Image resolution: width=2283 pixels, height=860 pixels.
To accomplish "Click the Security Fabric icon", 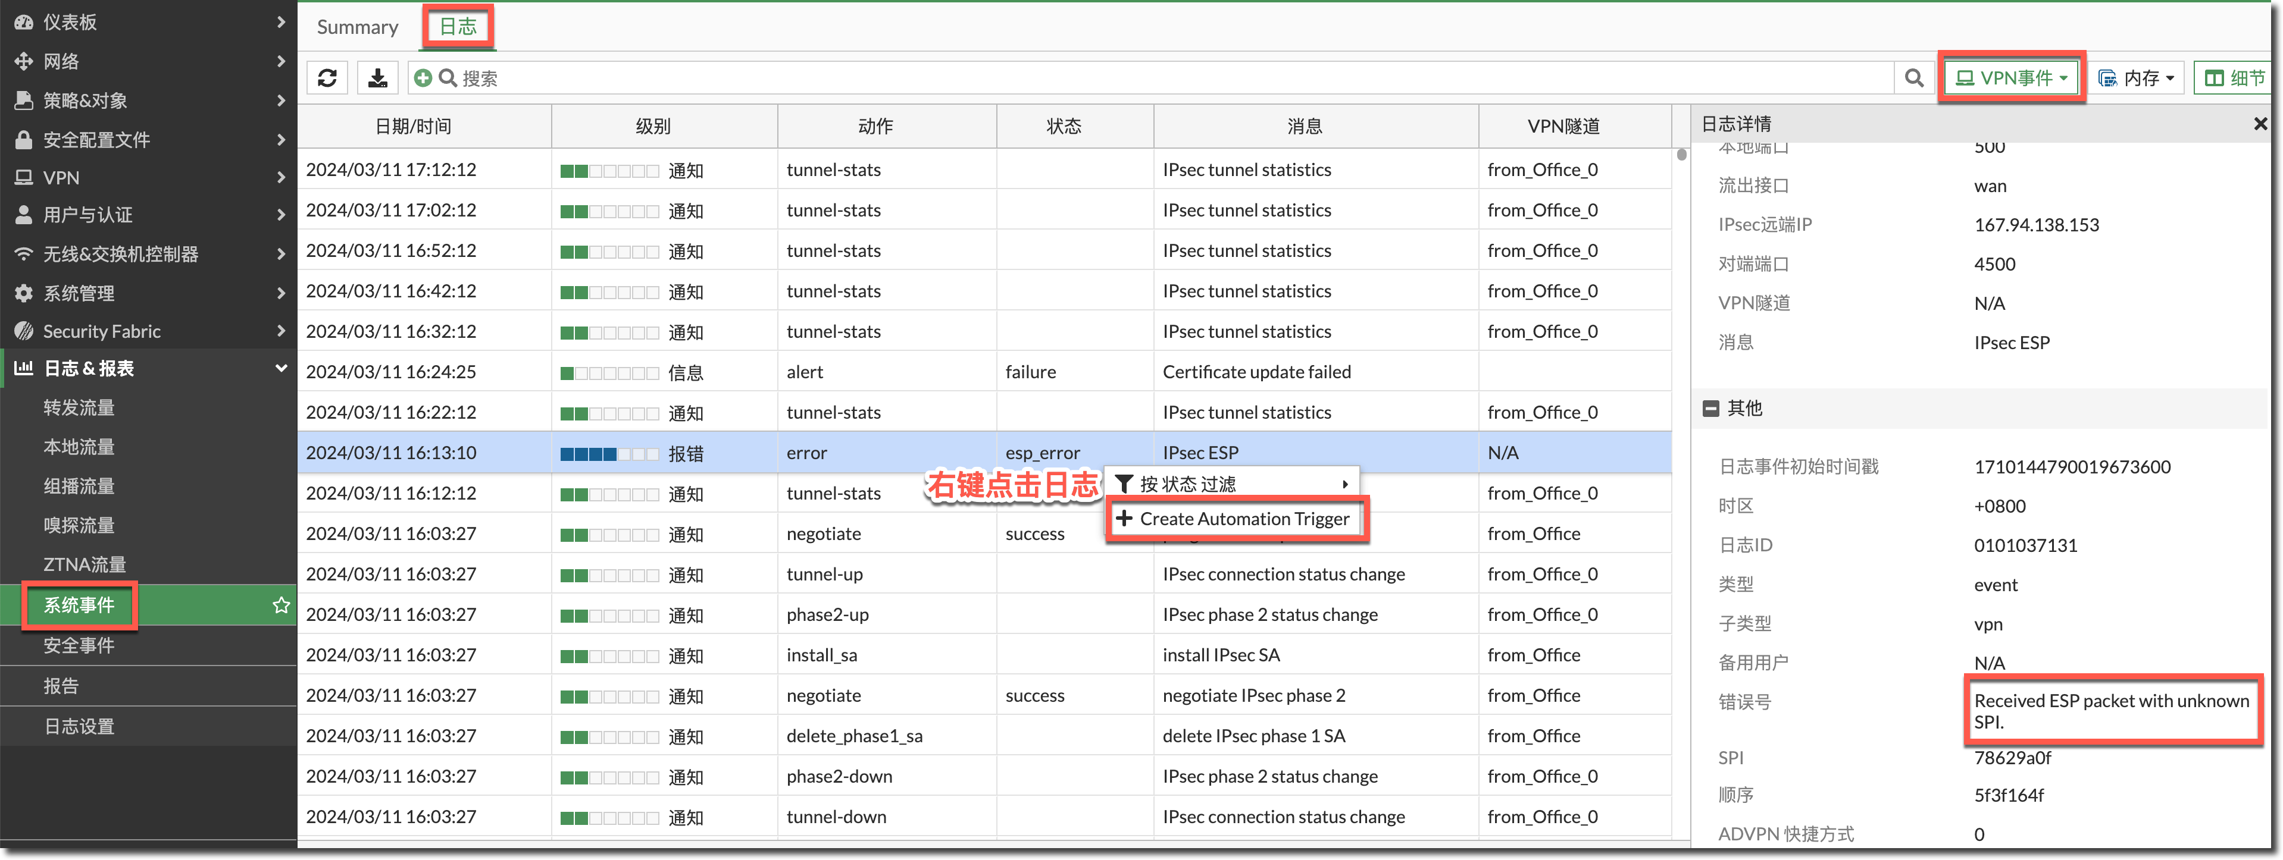I will (24, 331).
